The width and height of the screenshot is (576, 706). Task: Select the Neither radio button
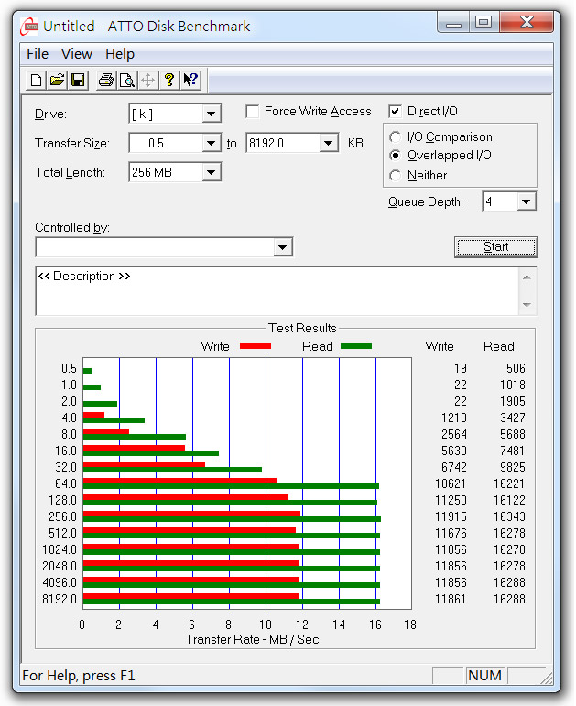395,175
